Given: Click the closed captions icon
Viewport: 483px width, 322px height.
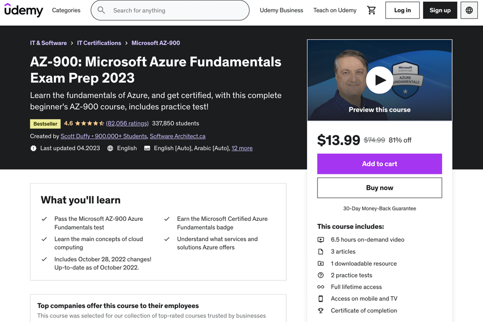Looking at the screenshot, I should coord(147,148).
